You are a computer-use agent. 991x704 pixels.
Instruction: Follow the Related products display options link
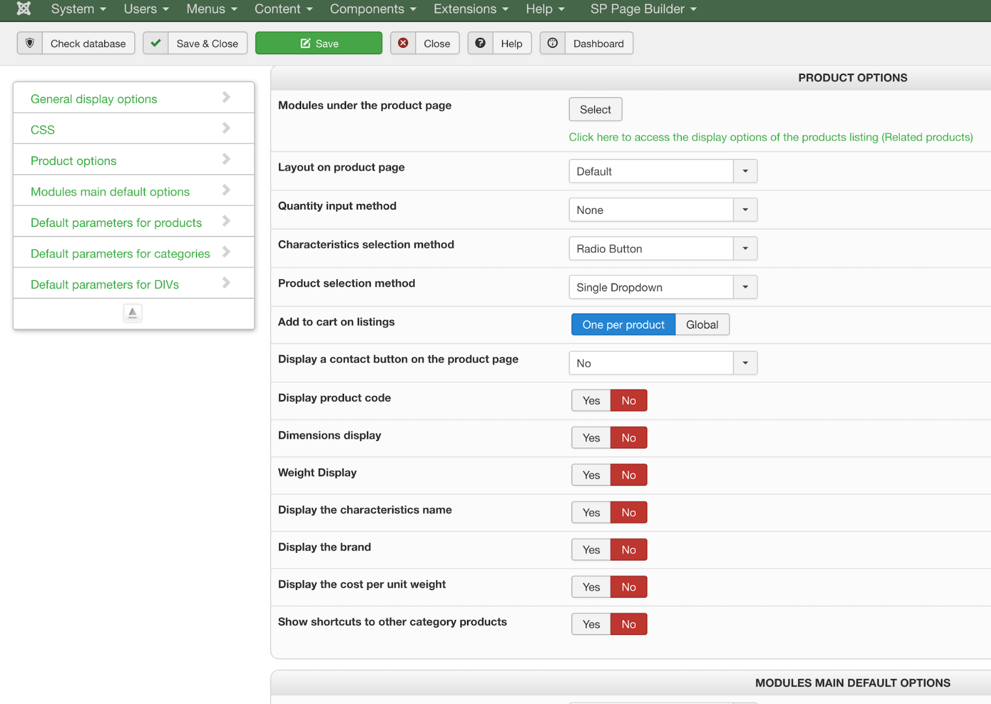coord(770,137)
